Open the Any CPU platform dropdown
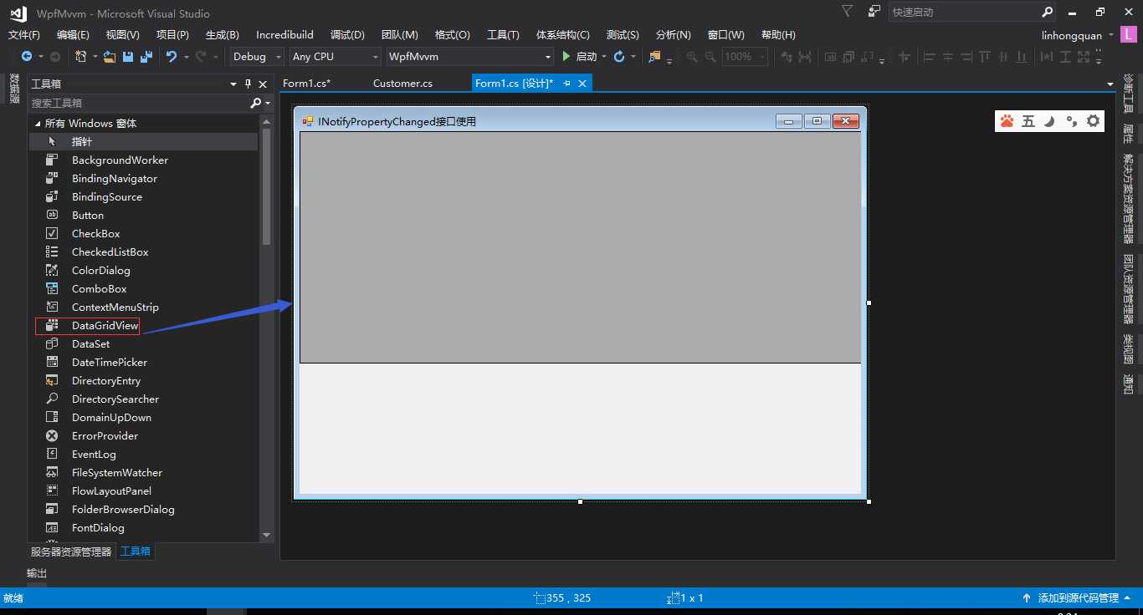Image resolution: width=1143 pixels, height=615 pixels. tap(335, 57)
